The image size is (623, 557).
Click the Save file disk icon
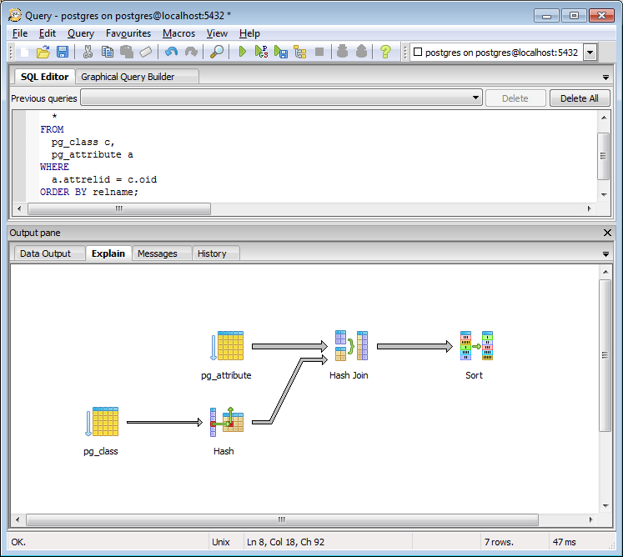63,52
